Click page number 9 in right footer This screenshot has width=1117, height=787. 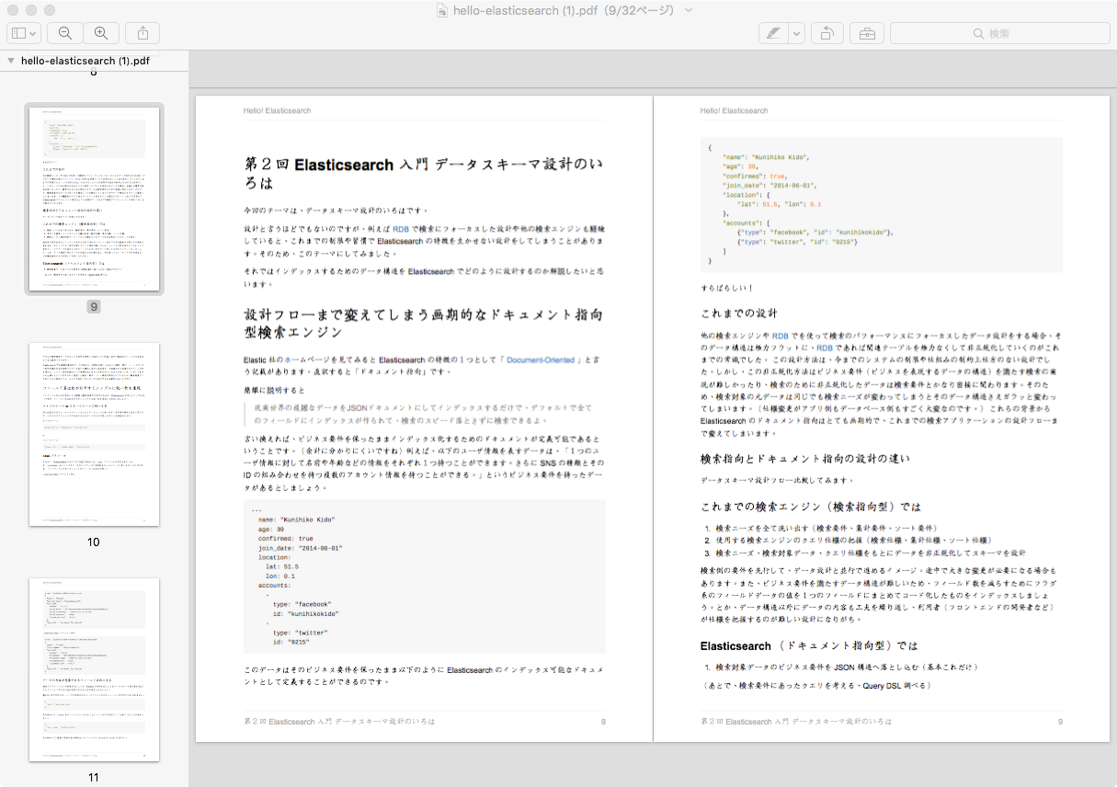1060,722
